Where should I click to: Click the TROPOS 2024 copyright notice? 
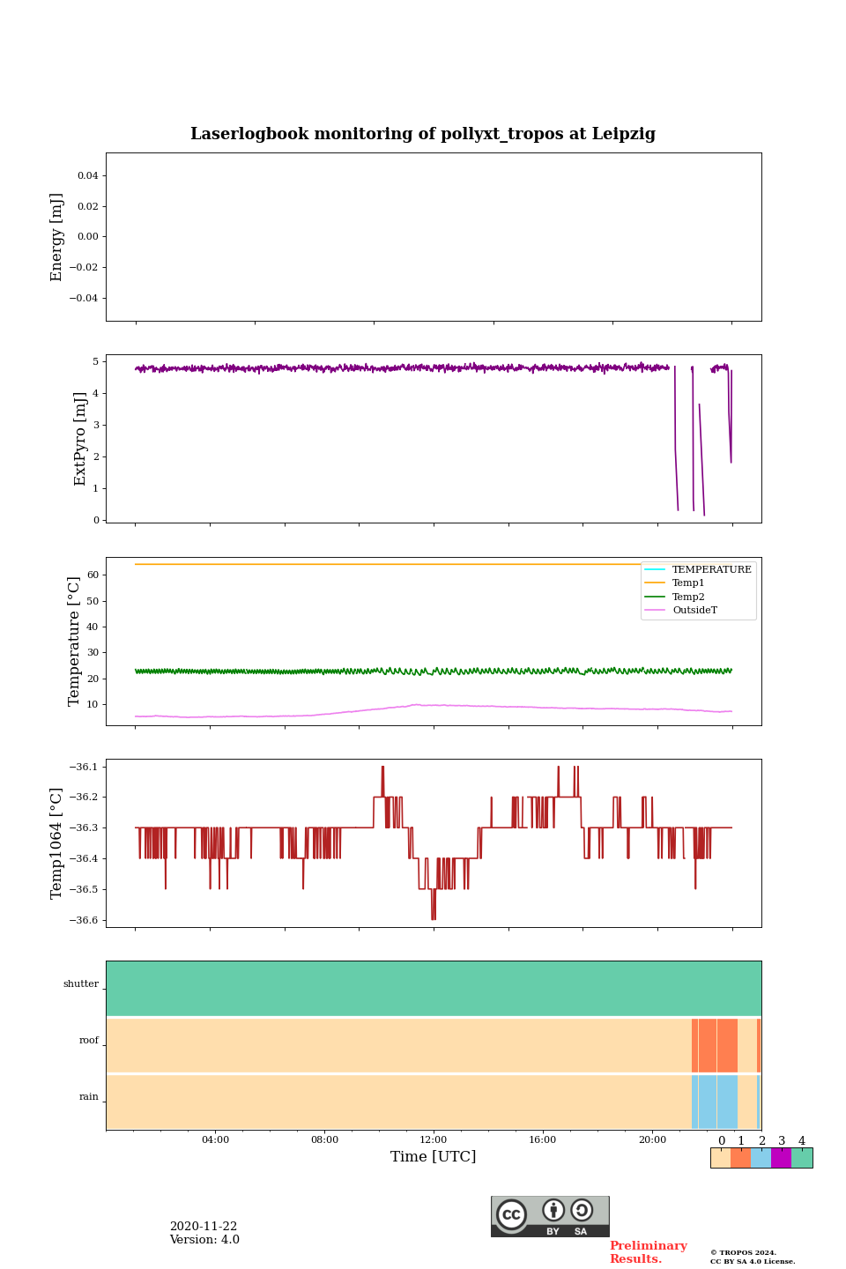(x=743, y=1252)
